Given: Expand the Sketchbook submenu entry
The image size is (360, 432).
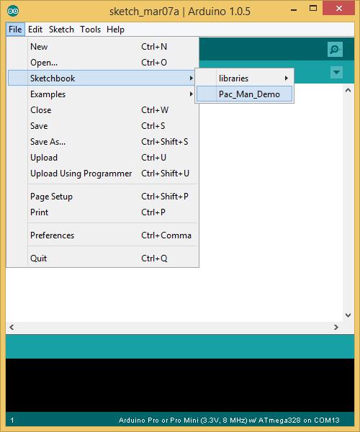Looking at the screenshot, I should point(102,78).
